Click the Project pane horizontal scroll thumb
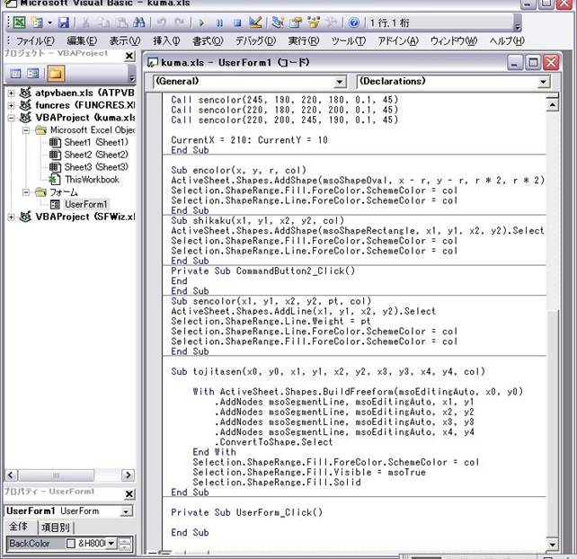Viewport: 577px width, 559px height. click(x=56, y=475)
